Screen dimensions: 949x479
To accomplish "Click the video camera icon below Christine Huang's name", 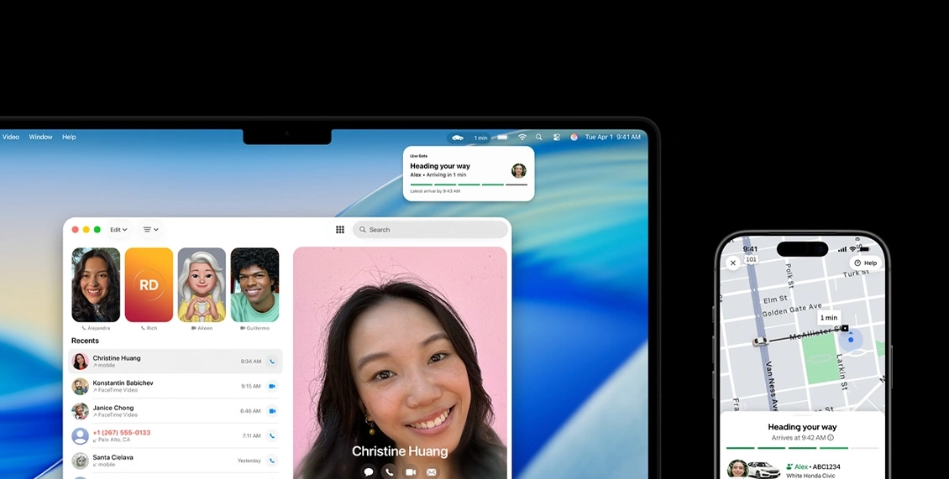I will tap(411, 472).
